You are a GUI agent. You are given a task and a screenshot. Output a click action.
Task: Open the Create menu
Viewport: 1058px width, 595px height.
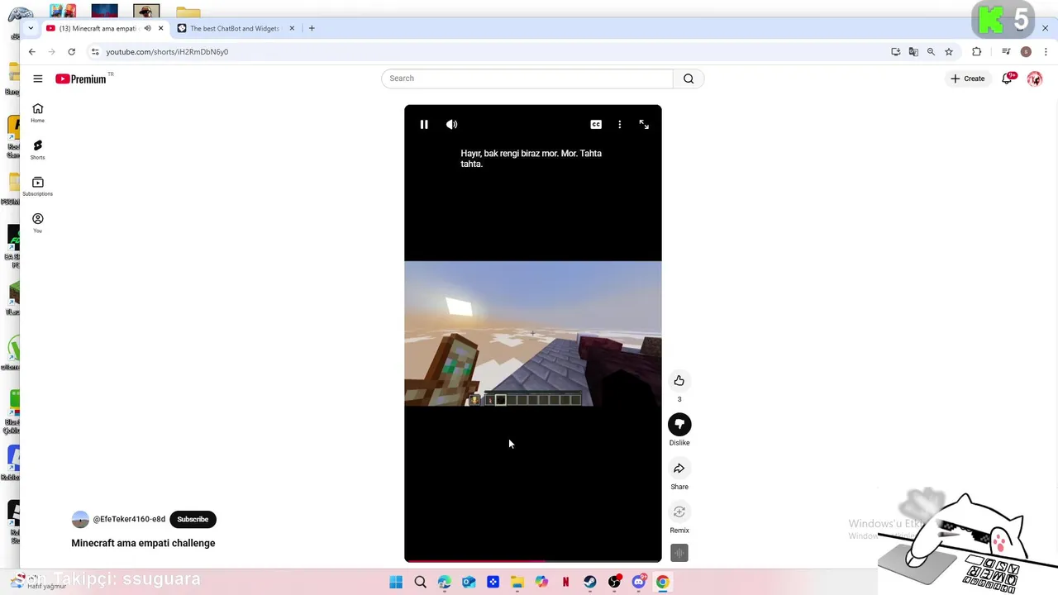click(967, 79)
